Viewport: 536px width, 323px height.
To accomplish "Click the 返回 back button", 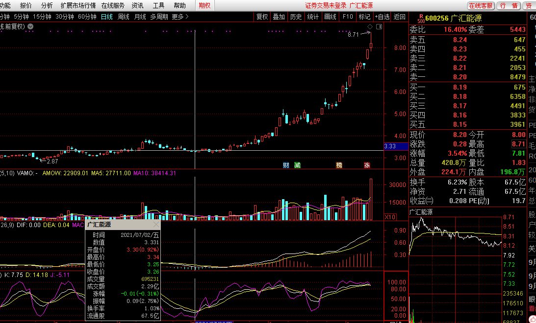I will [399, 17].
